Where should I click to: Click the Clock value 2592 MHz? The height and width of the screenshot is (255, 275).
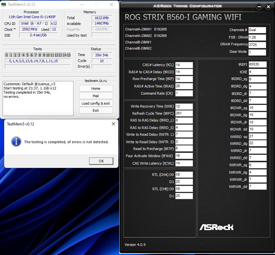(30, 29)
